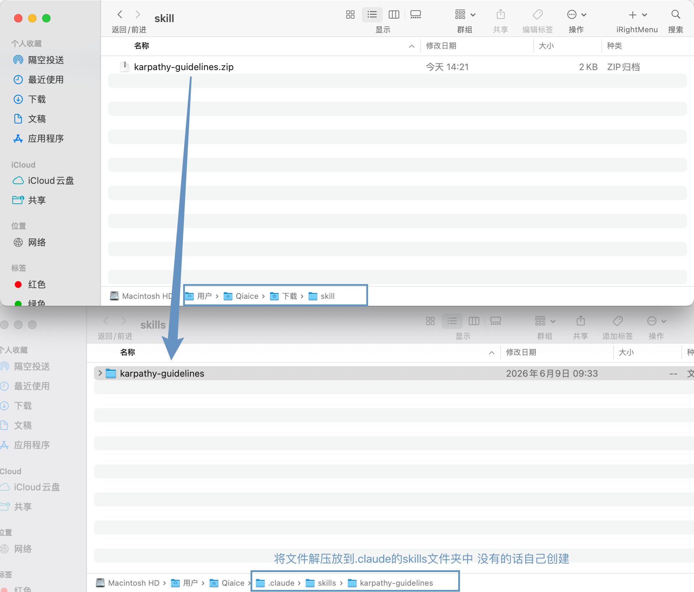The height and width of the screenshot is (592, 694).
Task: Switch to column view in skill window
Action: (x=394, y=14)
